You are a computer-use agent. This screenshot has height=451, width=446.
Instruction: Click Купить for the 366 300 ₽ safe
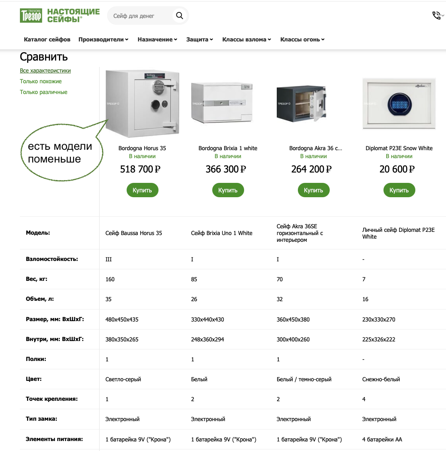click(x=228, y=190)
